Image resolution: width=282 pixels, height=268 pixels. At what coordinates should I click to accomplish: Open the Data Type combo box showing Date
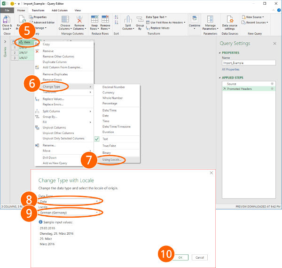pos(69,201)
